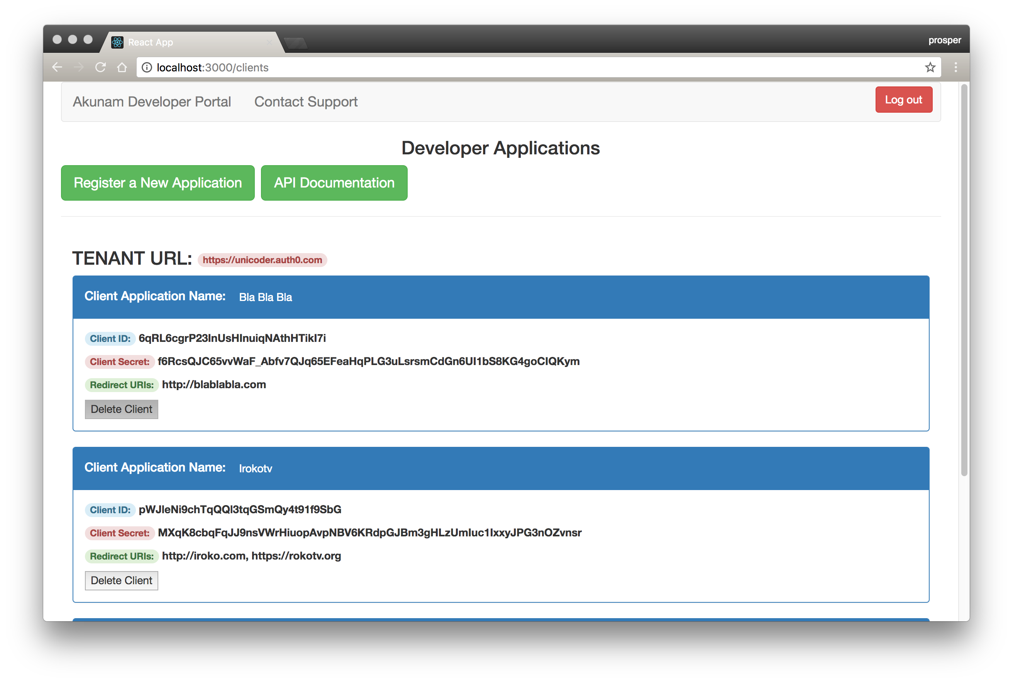Delete the Irokotv client

(121, 580)
